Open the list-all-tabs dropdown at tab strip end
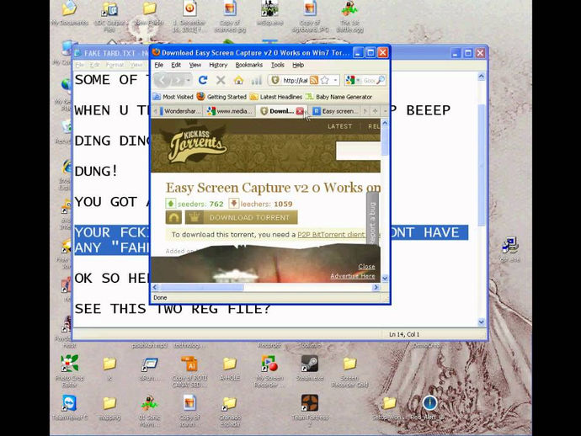581x436 pixels. (x=385, y=111)
